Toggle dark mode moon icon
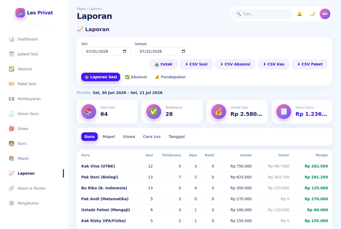This screenshot has height=229, width=341. 312,14
